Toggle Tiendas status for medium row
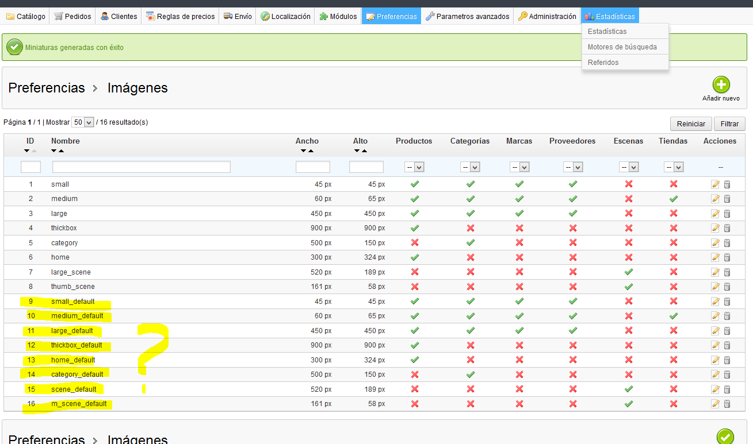This screenshot has width=753, height=444. click(673, 199)
